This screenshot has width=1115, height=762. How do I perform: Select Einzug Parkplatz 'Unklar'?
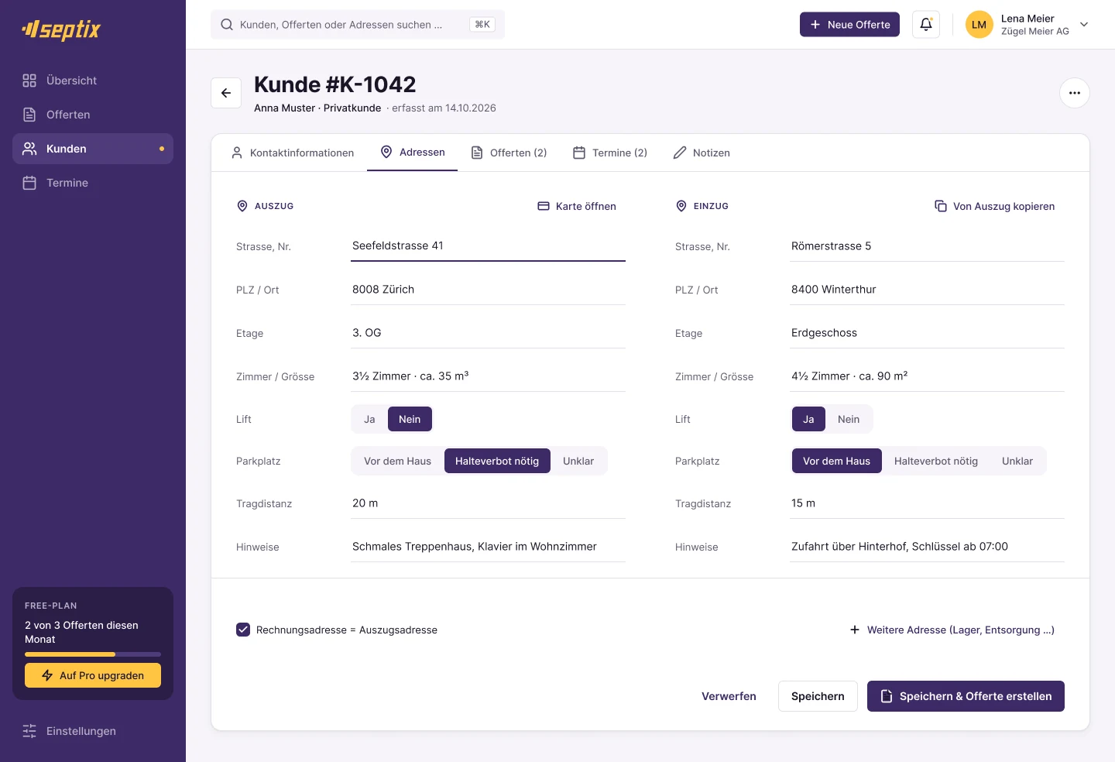[x=1017, y=461]
